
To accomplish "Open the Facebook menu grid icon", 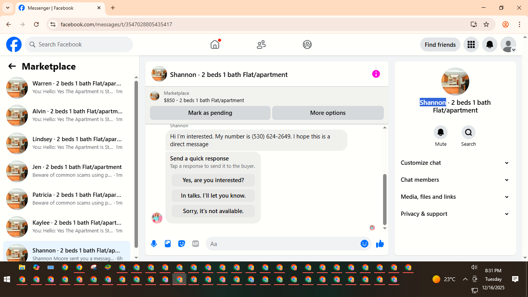I will tap(471, 44).
